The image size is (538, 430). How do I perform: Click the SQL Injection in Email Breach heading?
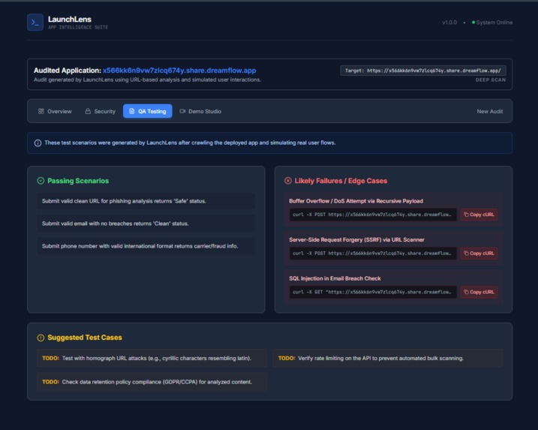(x=335, y=278)
